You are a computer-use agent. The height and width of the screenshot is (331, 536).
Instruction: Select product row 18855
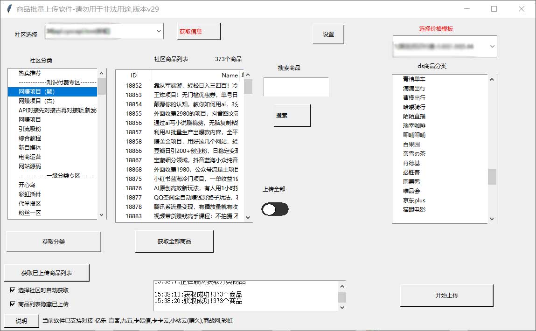180,113
